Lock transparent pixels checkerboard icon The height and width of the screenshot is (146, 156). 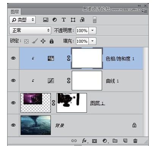[x=26, y=41]
